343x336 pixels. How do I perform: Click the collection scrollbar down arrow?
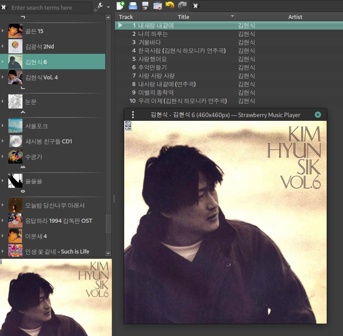click(x=108, y=254)
